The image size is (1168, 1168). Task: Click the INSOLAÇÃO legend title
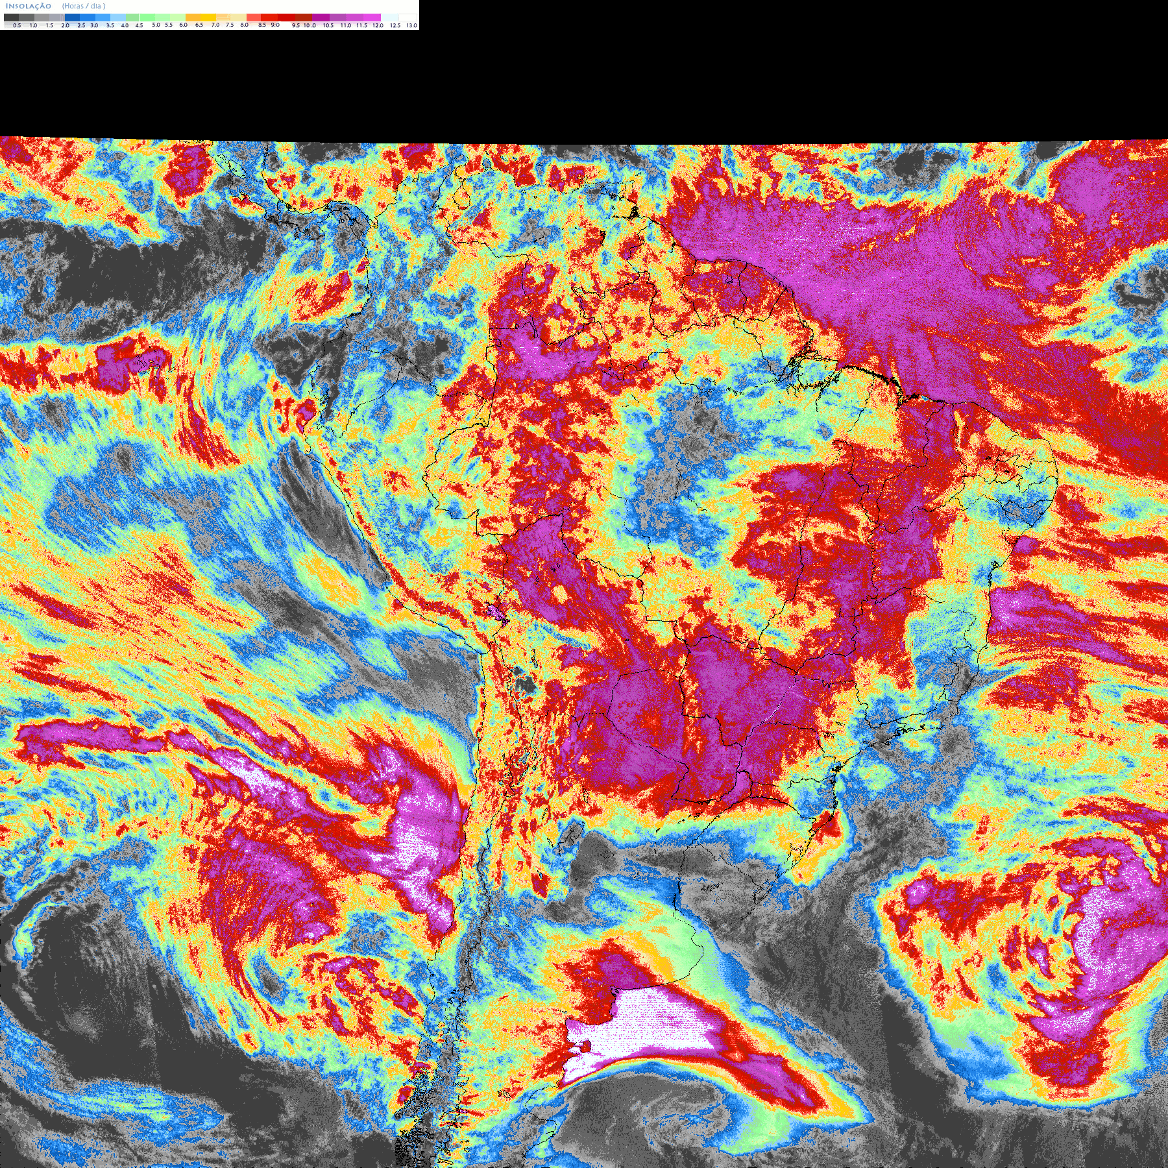coord(29,6)
